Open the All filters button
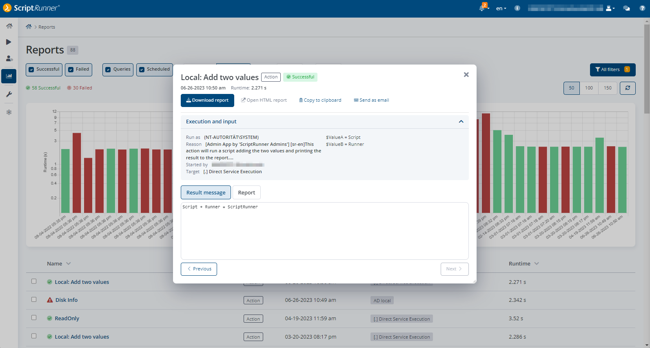The height and width of the screenshot is (348, 650). [612, 70]
